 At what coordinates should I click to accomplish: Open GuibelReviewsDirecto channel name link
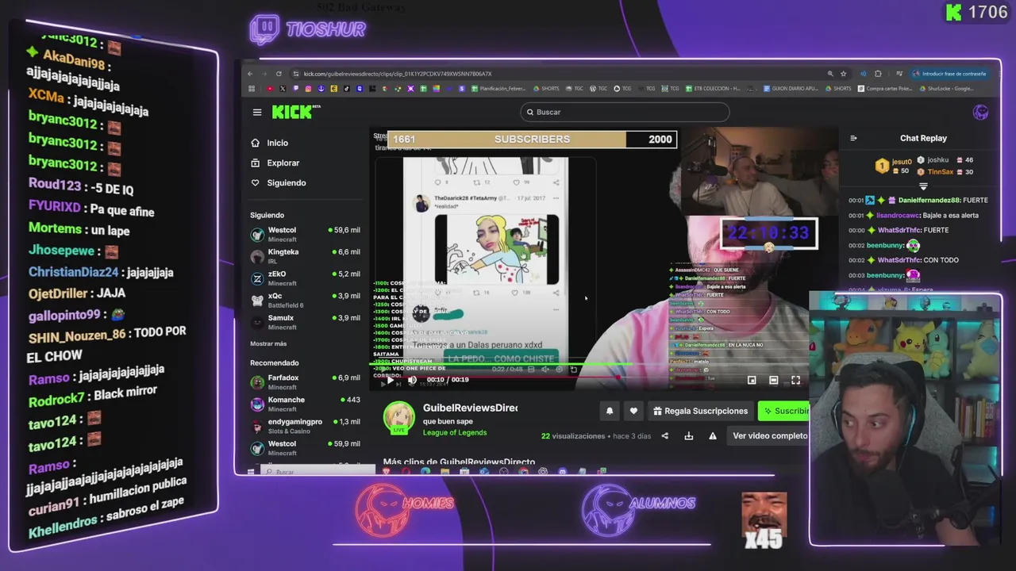470,408
